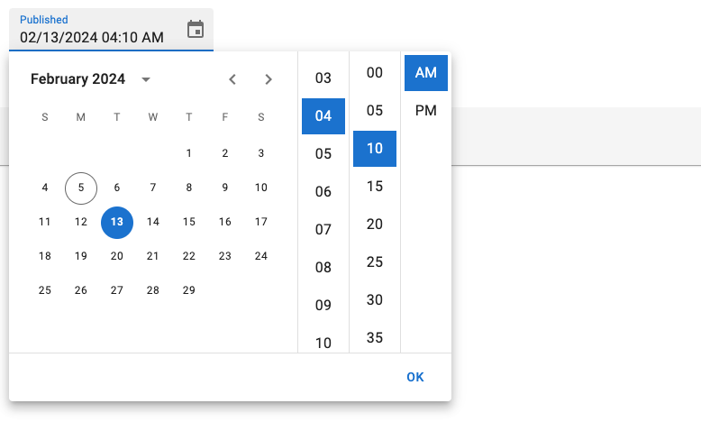The image size is (701, 422).
Task: Choose hour 04 in the hours list
Action: click(323, 116)
